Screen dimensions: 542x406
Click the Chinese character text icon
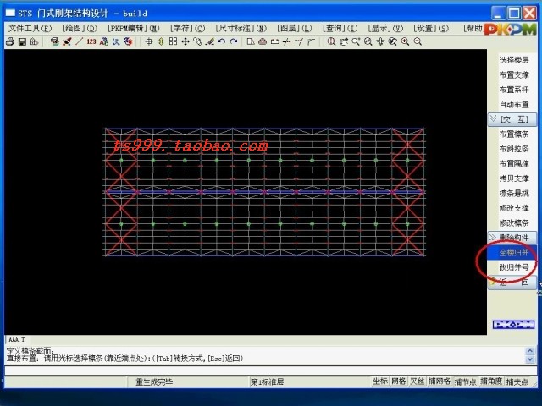click(x=116, y=41)
